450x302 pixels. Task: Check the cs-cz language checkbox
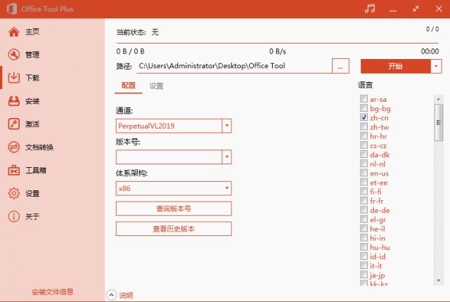364,145
